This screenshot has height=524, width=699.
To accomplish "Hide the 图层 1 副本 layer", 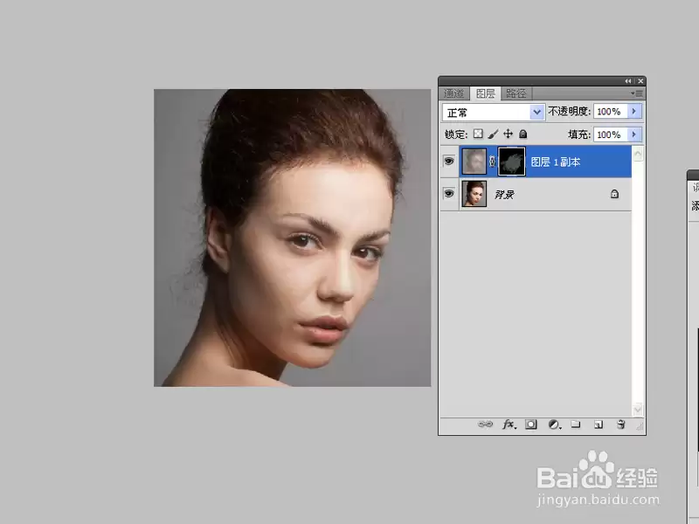I will tap(449, 161).
